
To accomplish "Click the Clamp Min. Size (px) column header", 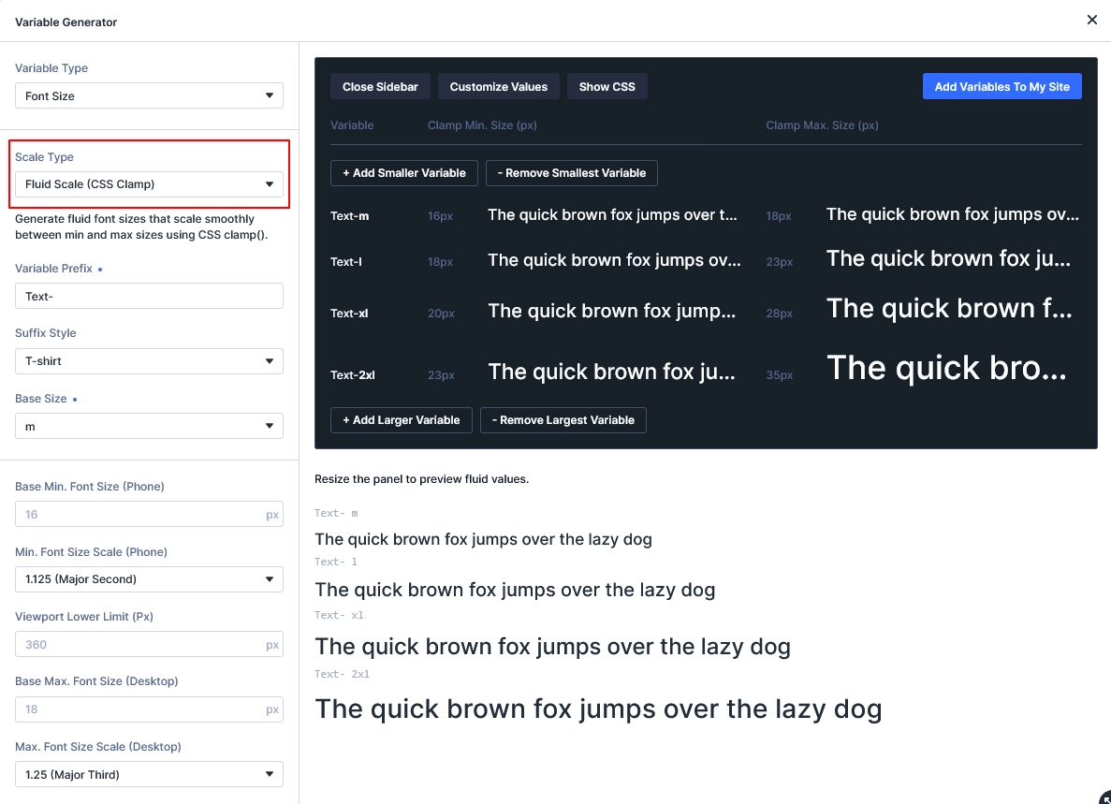I will (x=482, y=125).
